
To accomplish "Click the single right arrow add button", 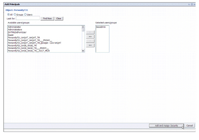I will [x=90, y=32].
